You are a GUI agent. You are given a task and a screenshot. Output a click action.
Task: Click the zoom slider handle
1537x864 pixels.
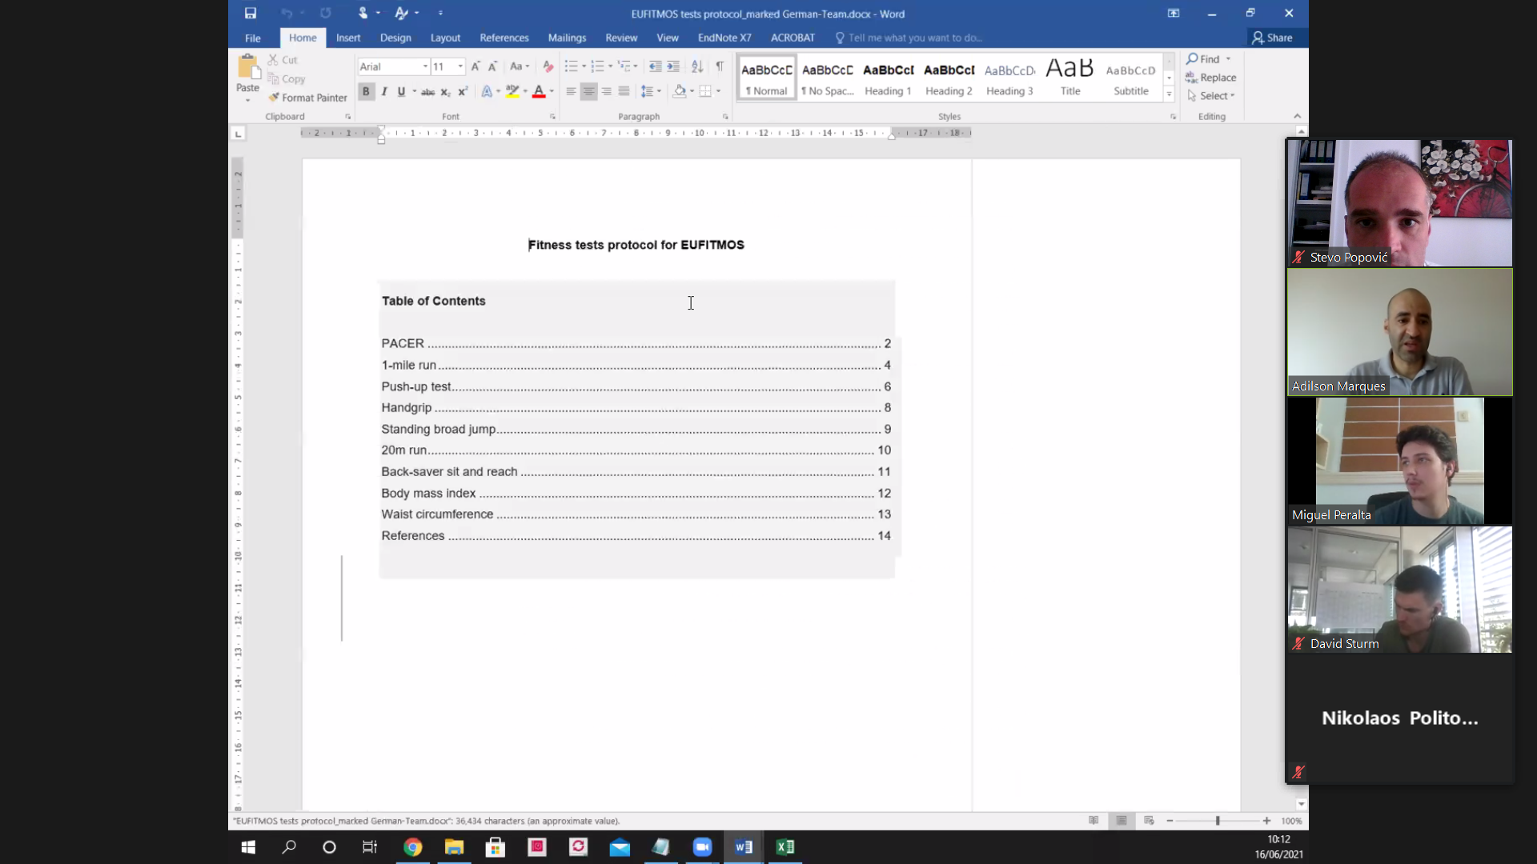click(x=1218, y=821)
